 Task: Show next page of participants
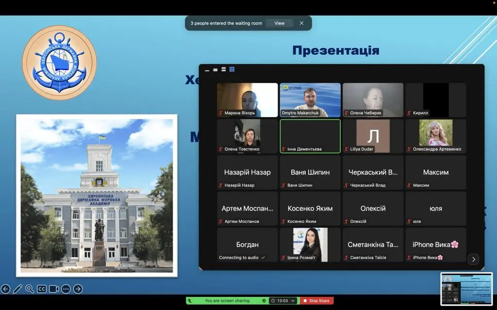(473, 259)
